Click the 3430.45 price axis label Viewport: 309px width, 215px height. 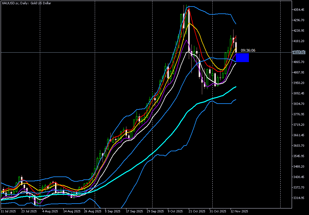click(299, 177)
